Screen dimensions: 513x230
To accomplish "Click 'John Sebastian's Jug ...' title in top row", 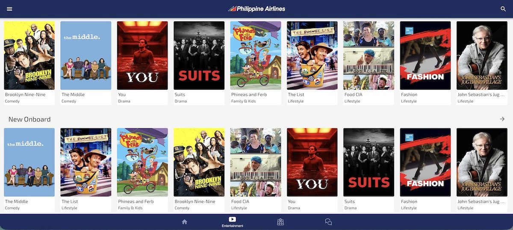I will (x=482, y=94).
